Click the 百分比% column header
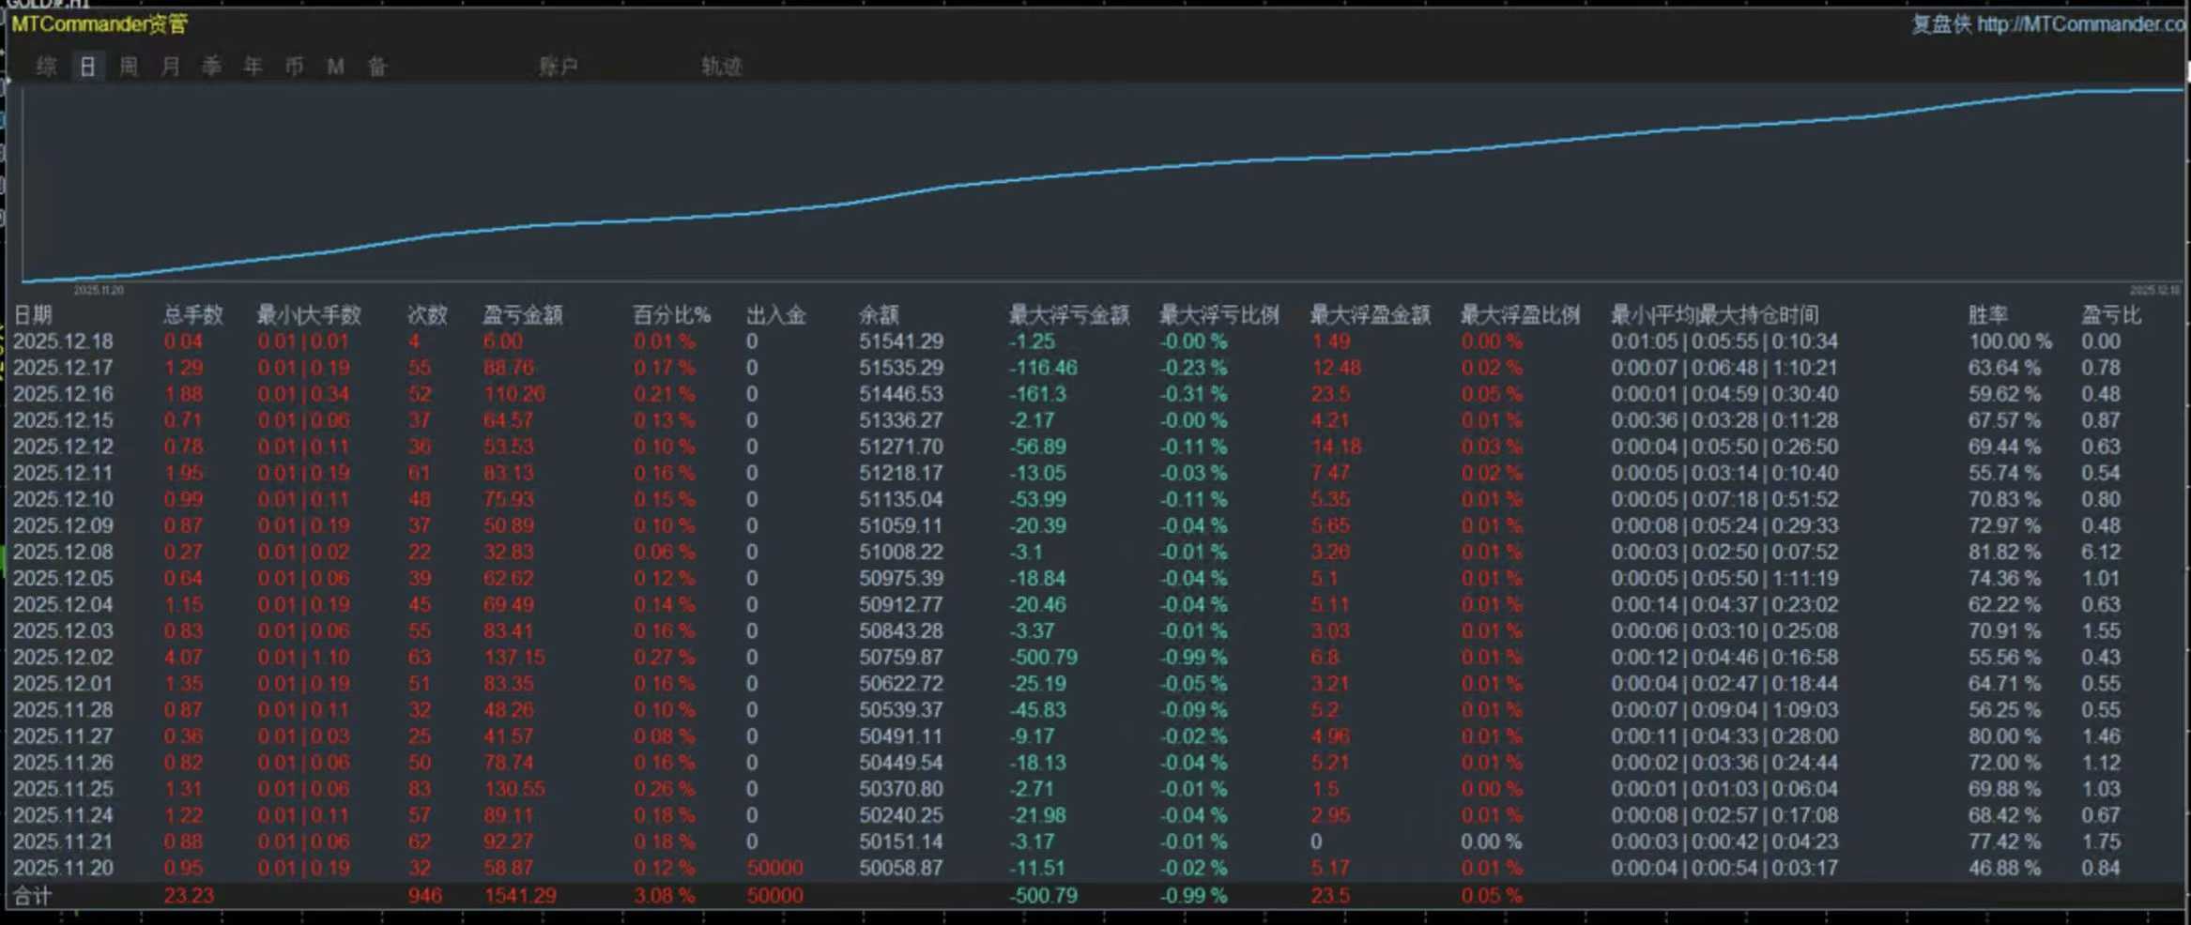This screenshot has height=925, width=2191. pyautogui.click(x=671, y=315)
